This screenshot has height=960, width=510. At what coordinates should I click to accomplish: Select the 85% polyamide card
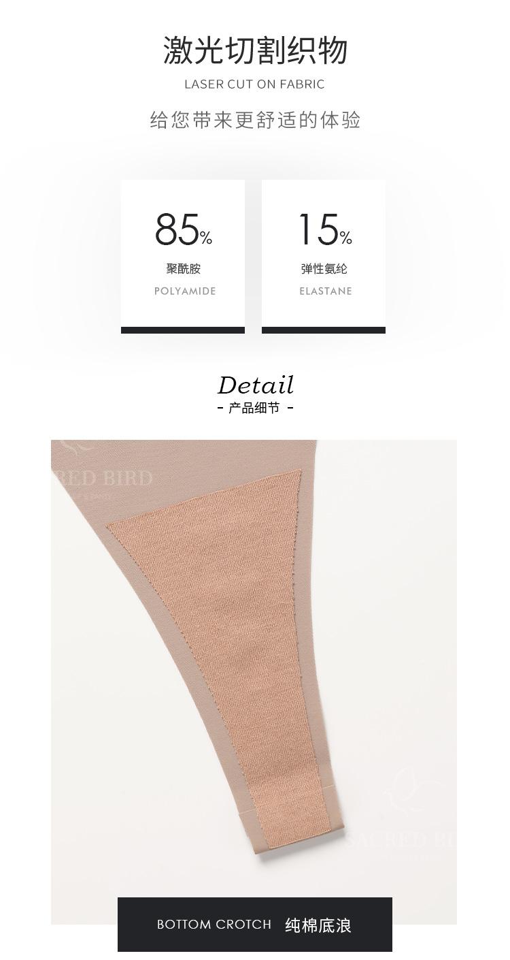click(x=183, y=257)
